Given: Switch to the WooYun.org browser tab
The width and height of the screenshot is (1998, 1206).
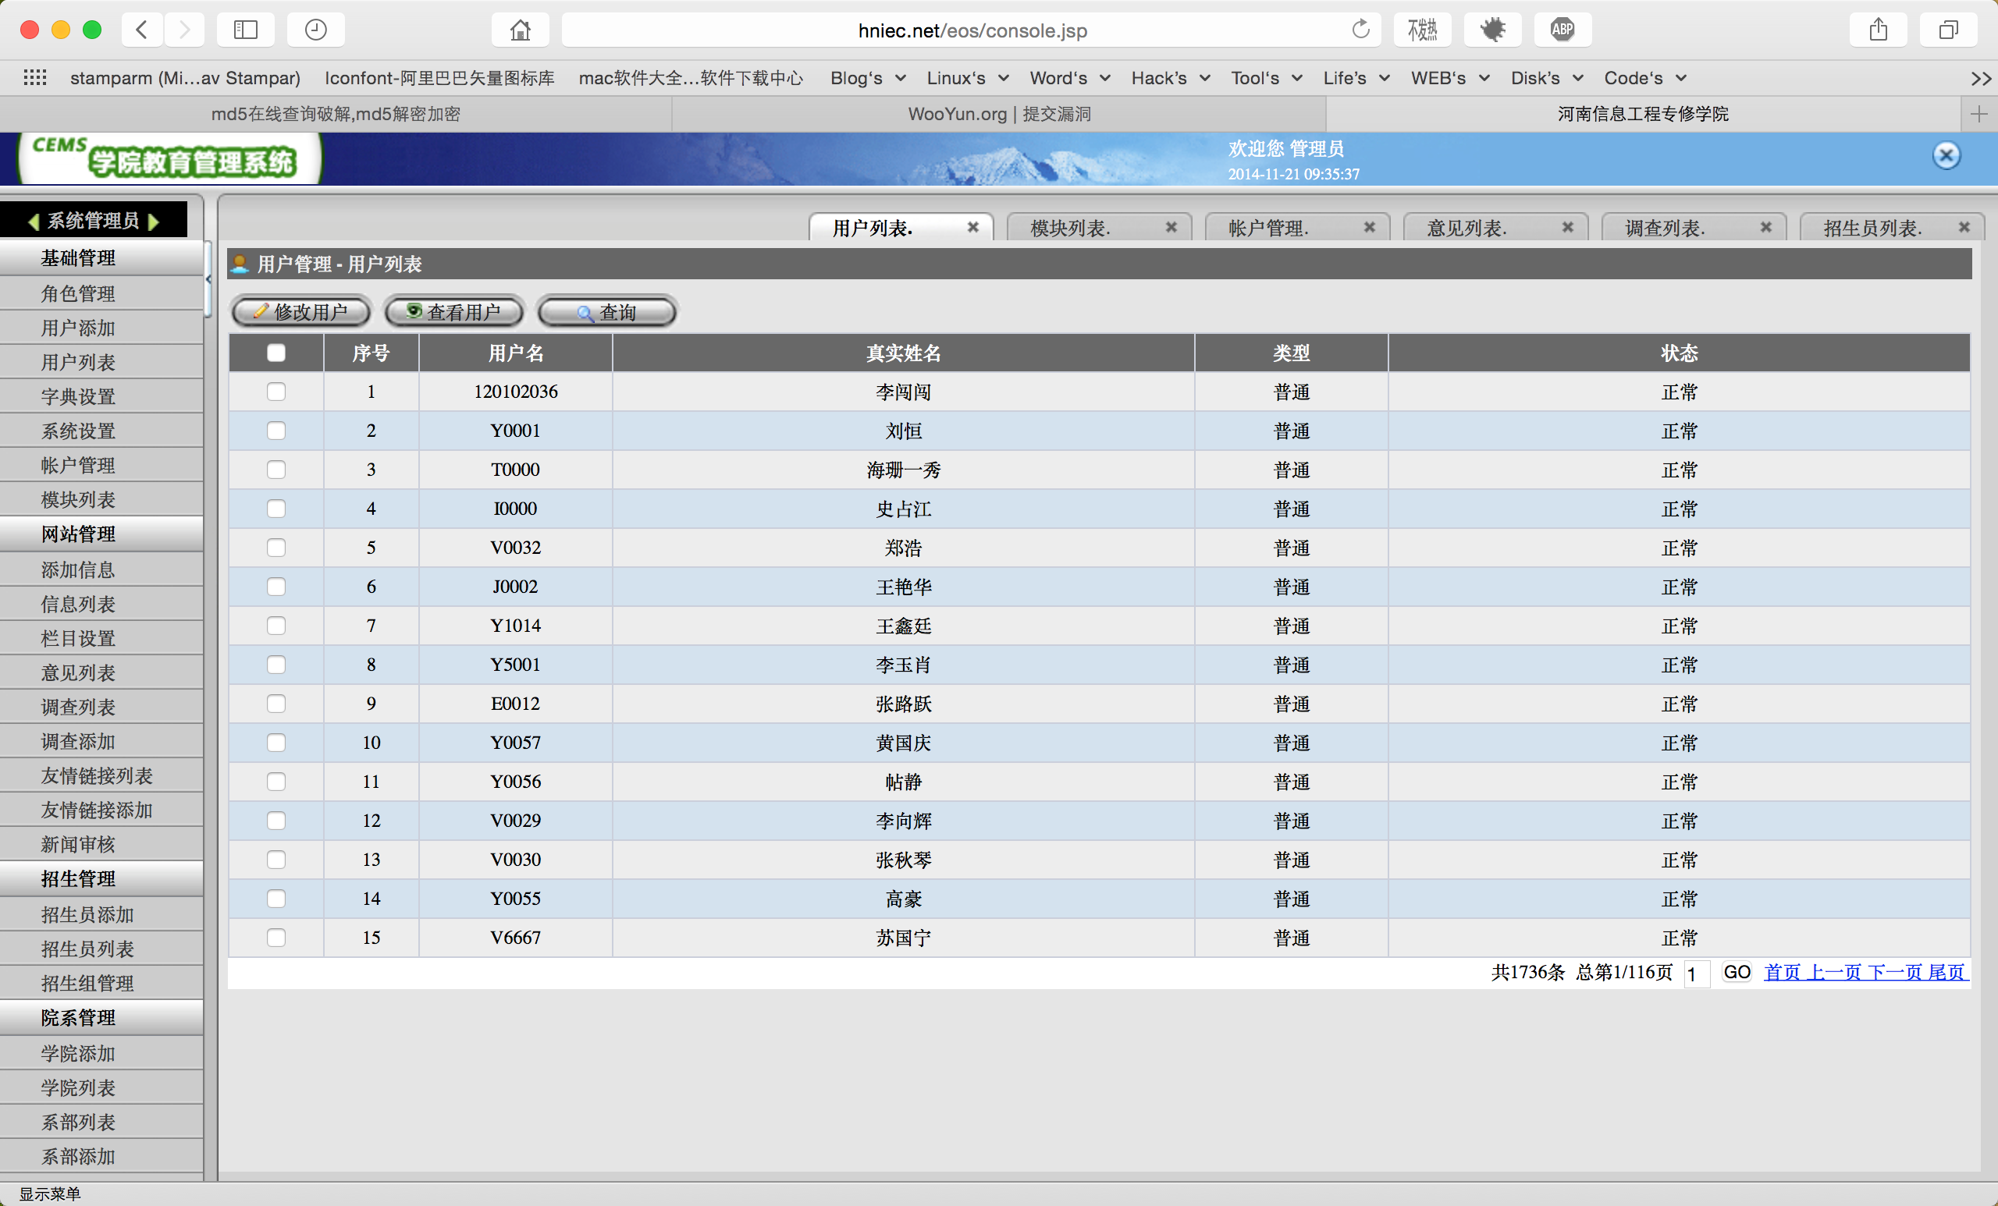Looking at the screenshot, I should point(999,114).
